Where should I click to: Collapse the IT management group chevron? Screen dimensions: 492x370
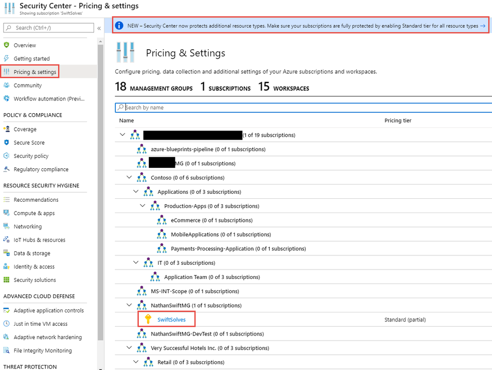click(x=136, y=262)
